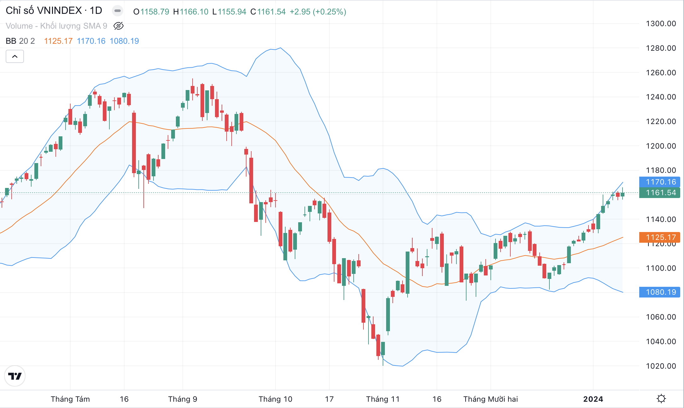Viewport: 684px width, 408px height.
Task: Click the 1260.00 price scale label
Action: point(661,73)
